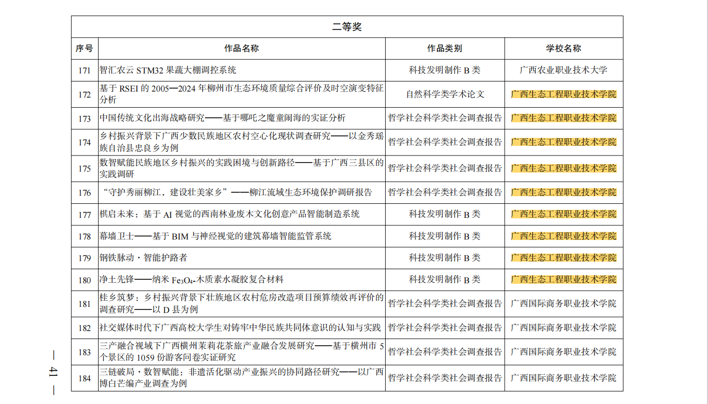Click the 净土先锋 hydrogel composite material title
The width and height of the screenshot is (708, 404).
click(x=191, y=280)
